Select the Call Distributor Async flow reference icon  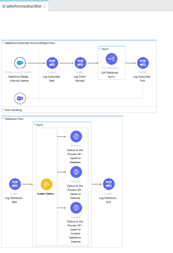click(111, 59)
